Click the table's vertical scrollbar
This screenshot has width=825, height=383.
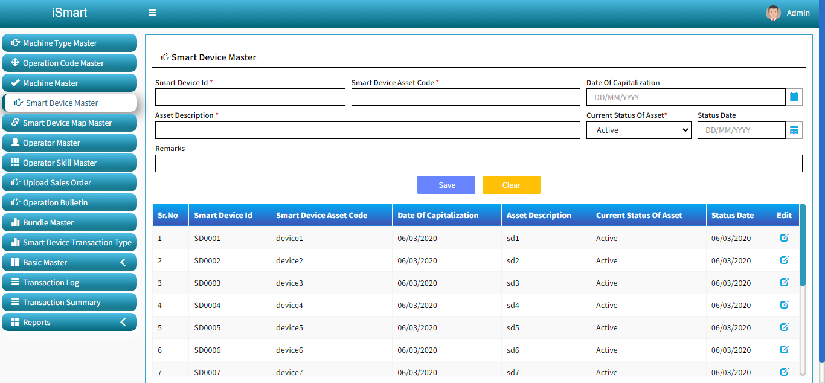pyautogui.click(x=803, y=248)
